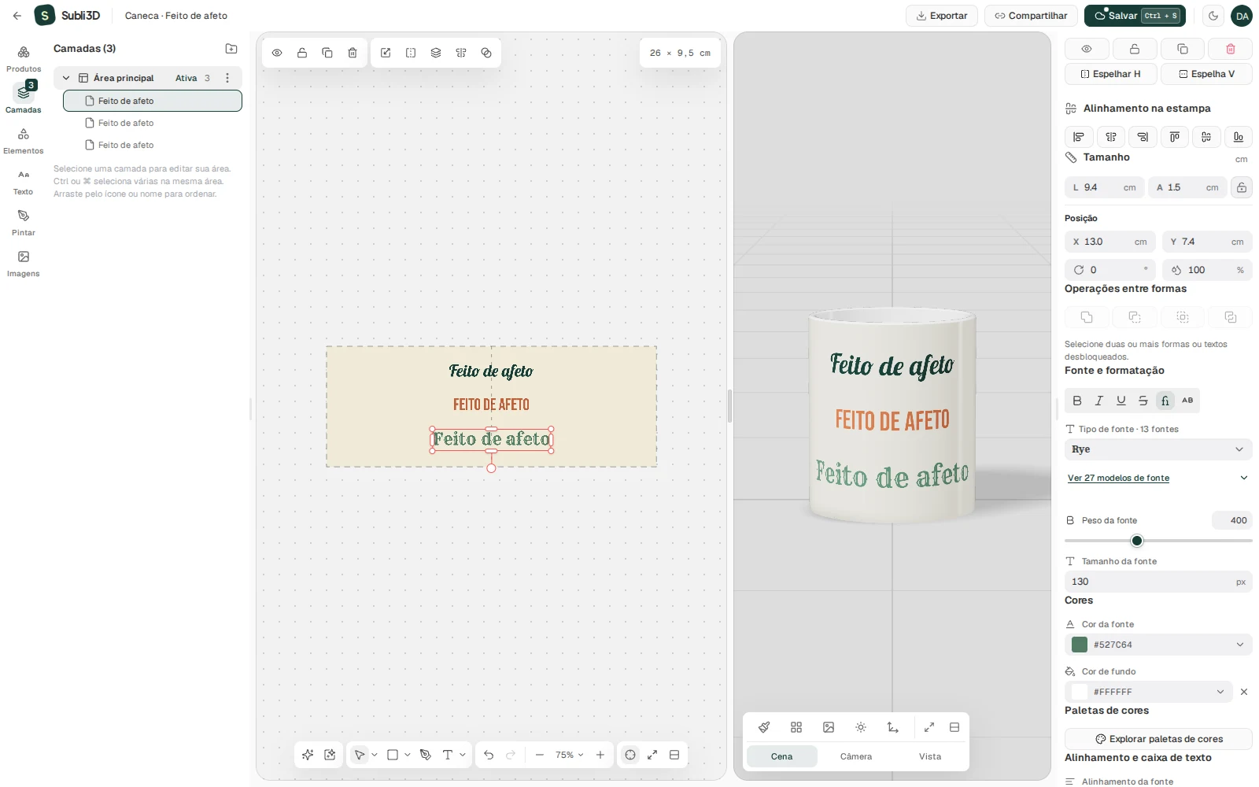Click the undo arrow in bottom toolbar
The width and height of the screenshot is (1259, 787).
click(489, 755)
